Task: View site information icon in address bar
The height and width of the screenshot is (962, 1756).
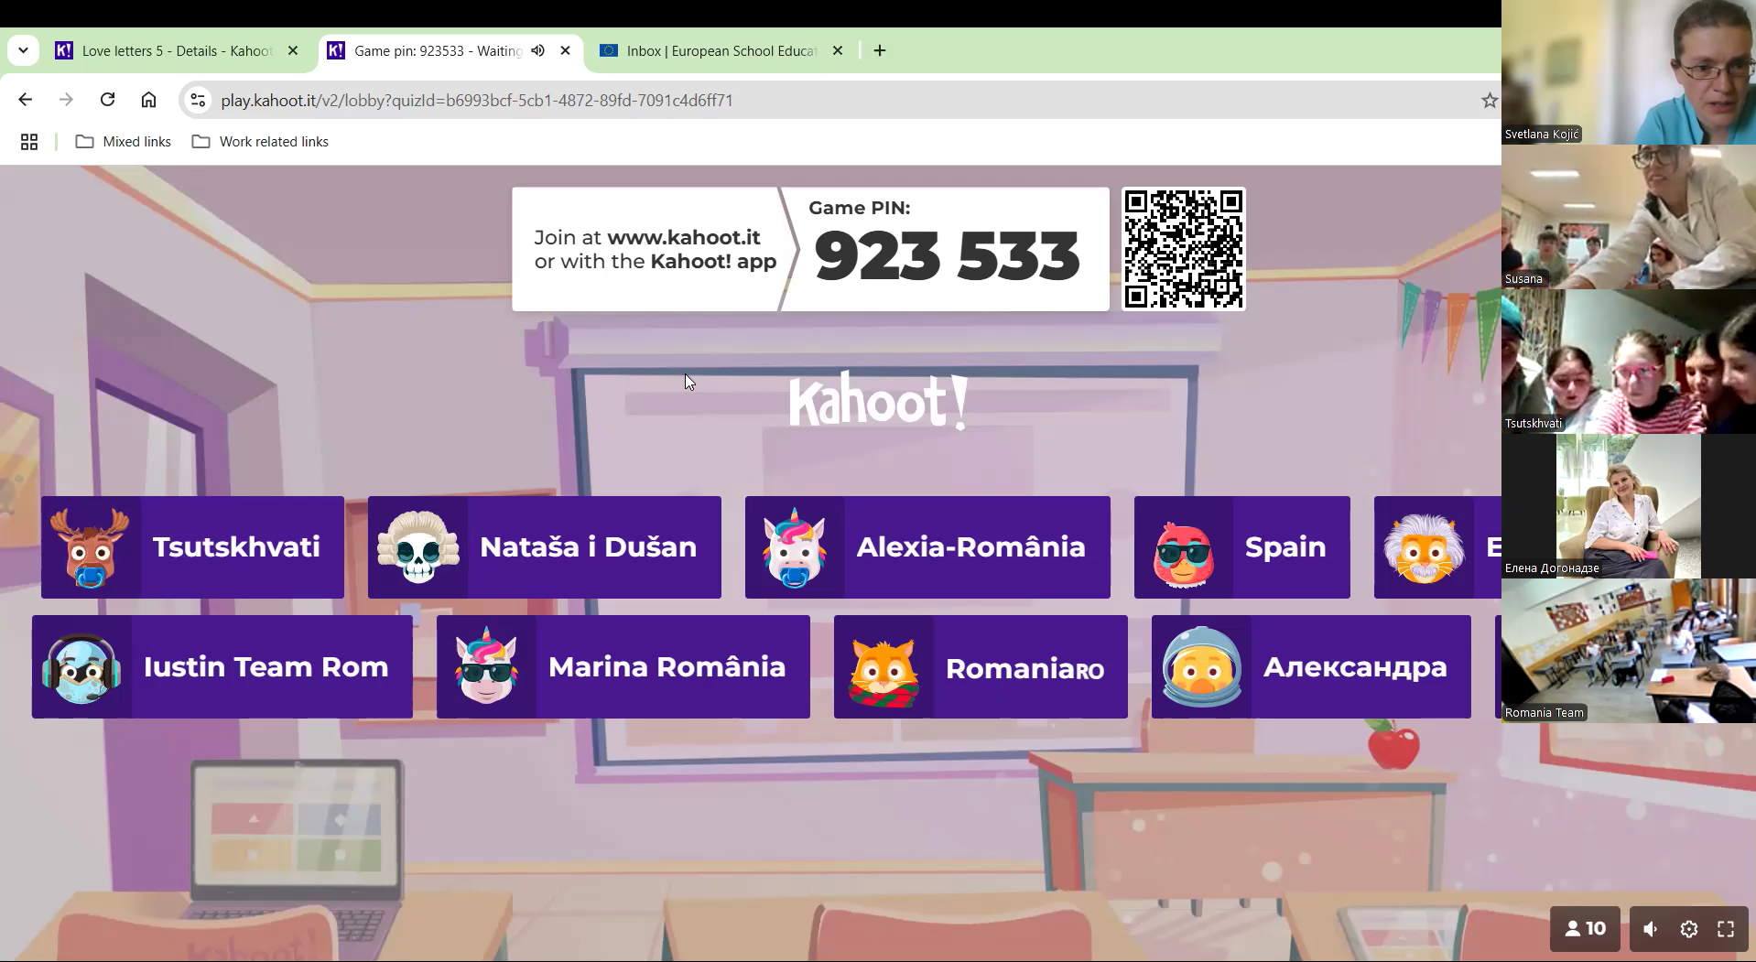Action: tap(198, 101)
